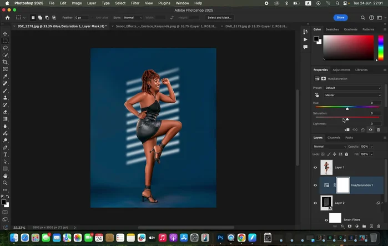
Task: Select the Crop tool
Action: click(6, 62)
